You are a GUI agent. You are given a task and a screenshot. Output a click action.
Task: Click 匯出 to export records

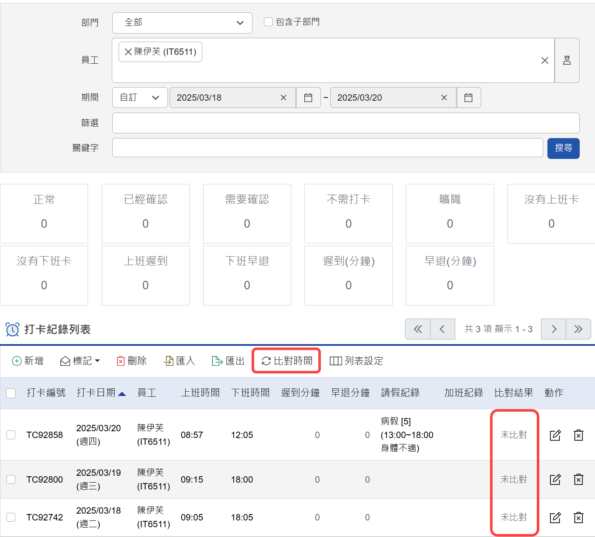(x=228, y=361)
